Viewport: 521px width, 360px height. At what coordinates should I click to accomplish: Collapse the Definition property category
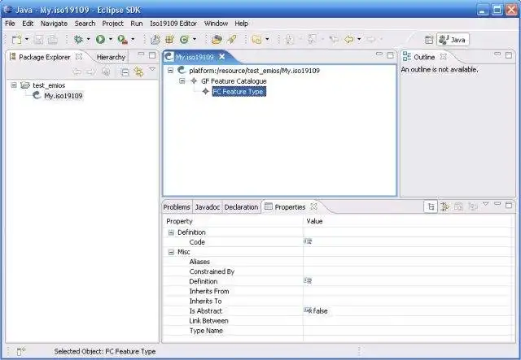click(171, 232)
